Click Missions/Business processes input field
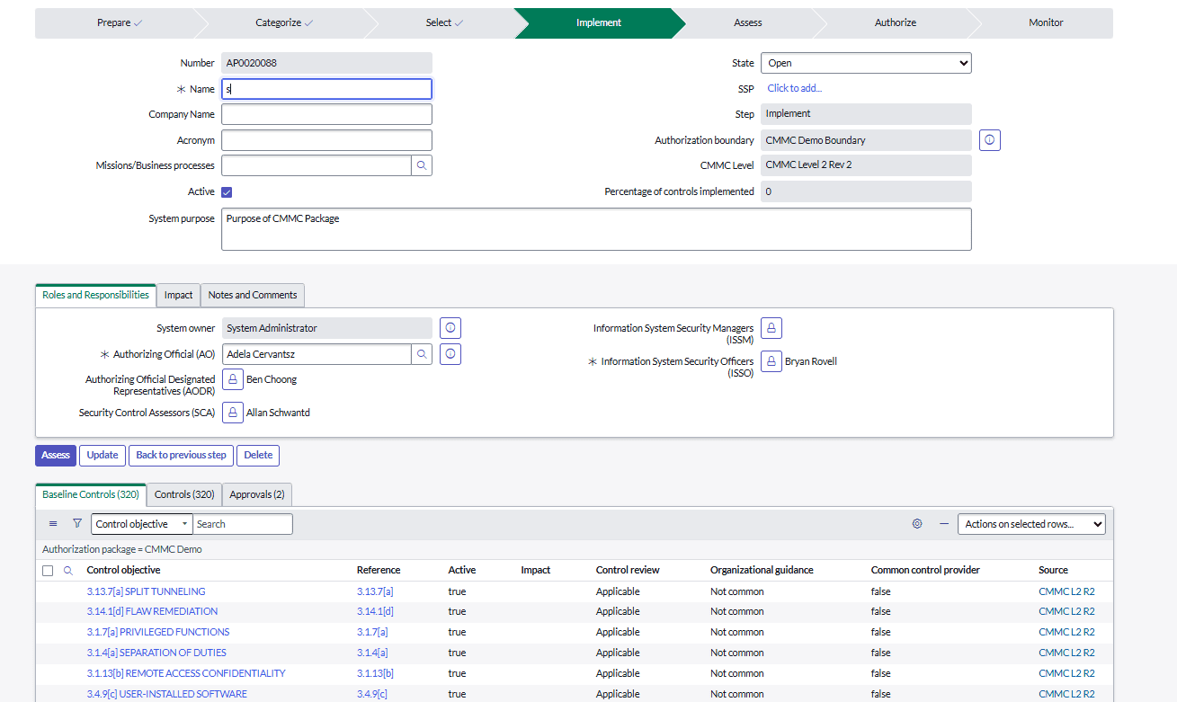This screenshot has width=1177, height=702. pyautogui.click(x=317, y=165)
